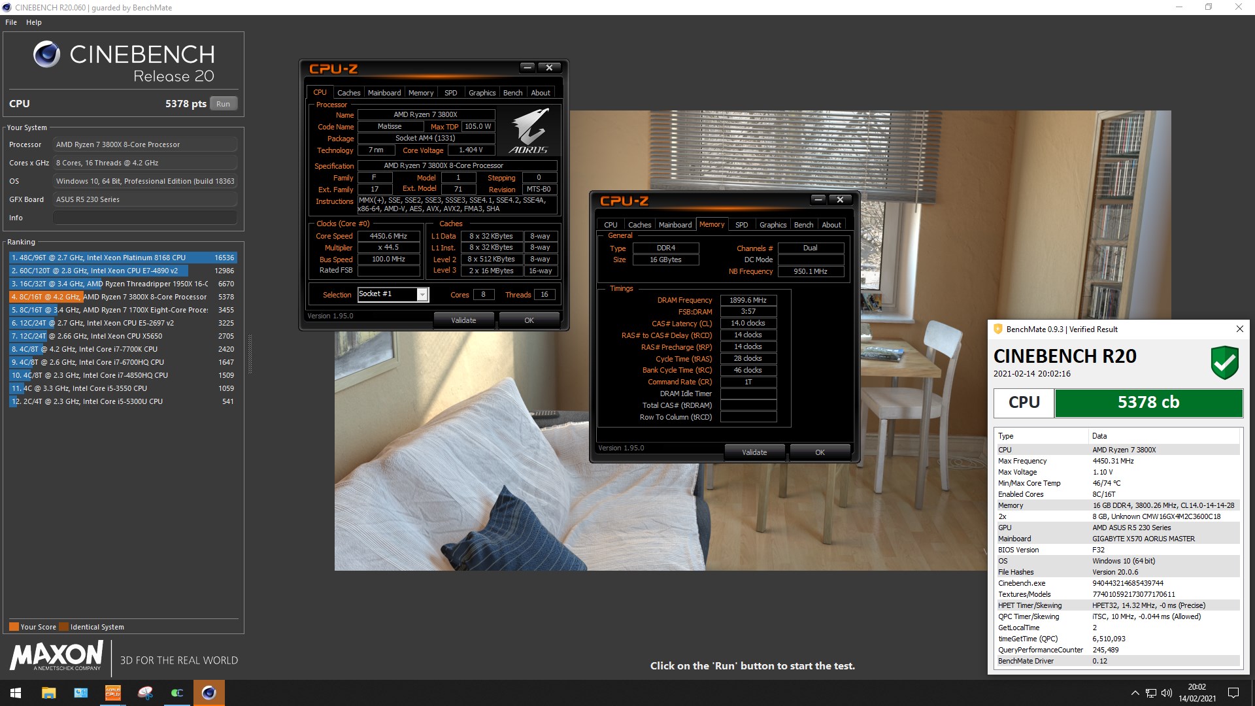Open Bench tab in the CPU-Z CPU window
This screenshot has width=1255, height=706.
[512, 93]
